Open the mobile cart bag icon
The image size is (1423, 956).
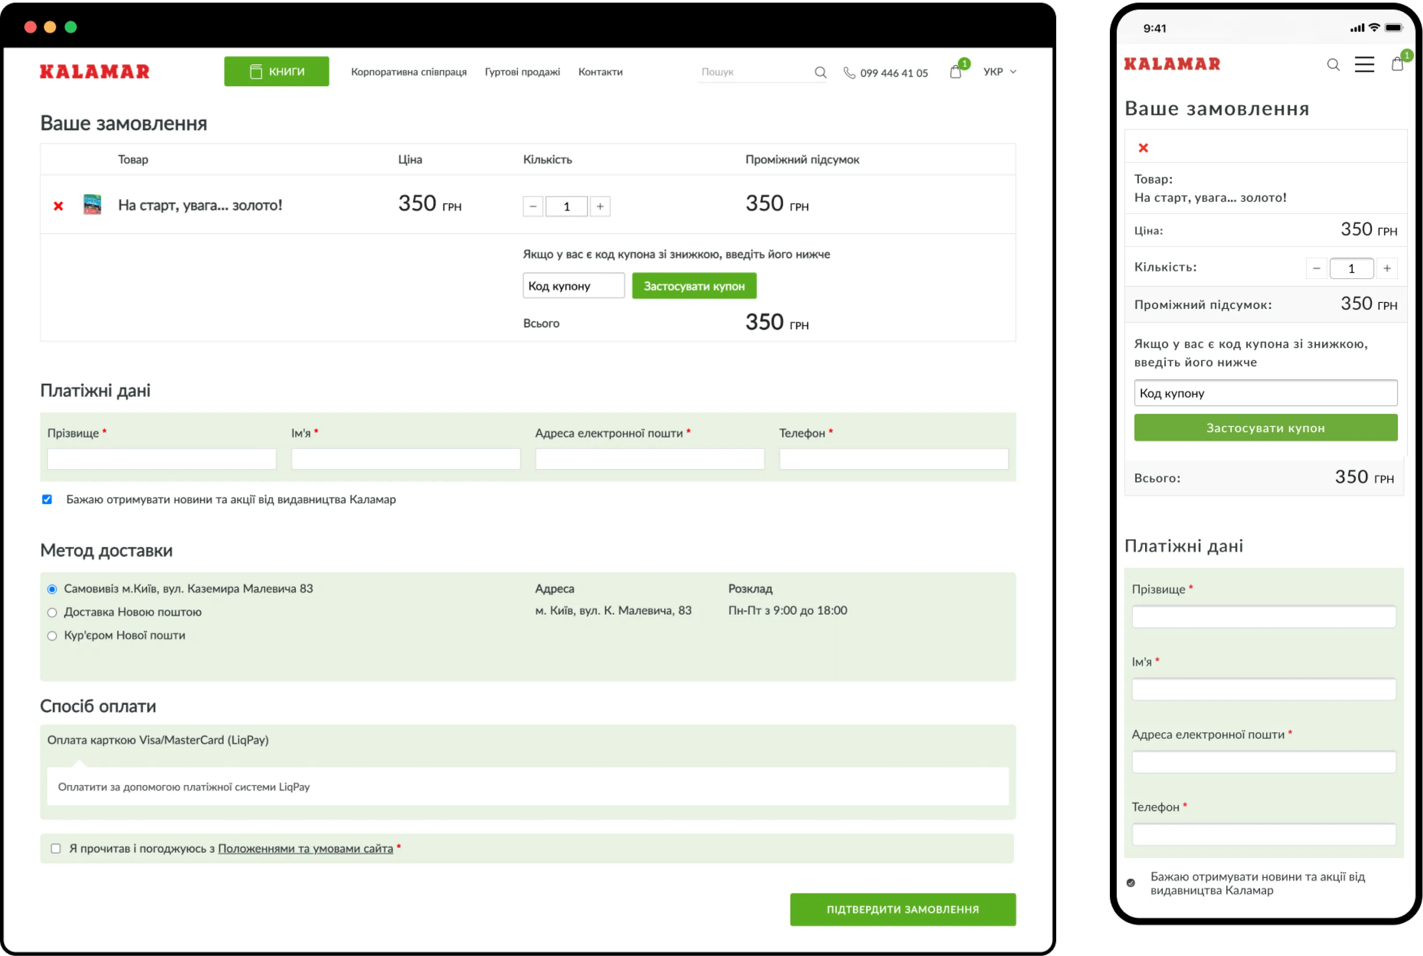(x=1397, y=64)
